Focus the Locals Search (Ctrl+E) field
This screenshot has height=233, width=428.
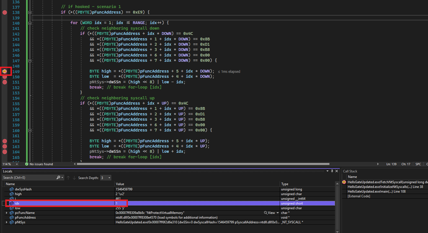29,178
